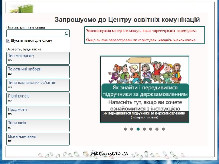219x164 pixels.
Task: Open the 'Типи шкіл' filter
Action: [38, 125]
